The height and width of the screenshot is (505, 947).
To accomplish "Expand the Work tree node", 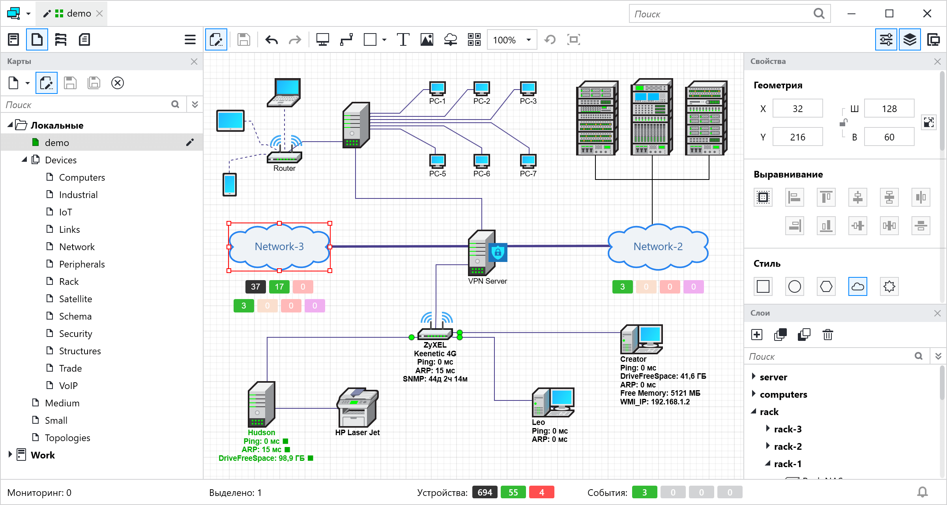I will pos(10,454).
